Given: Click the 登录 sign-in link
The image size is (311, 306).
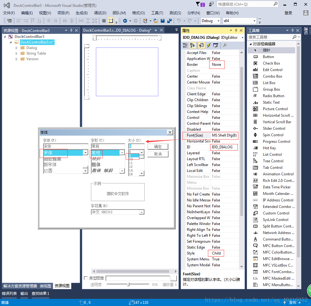Looking at the screenshot, I should pyautogui.click(x=288, y=13).
